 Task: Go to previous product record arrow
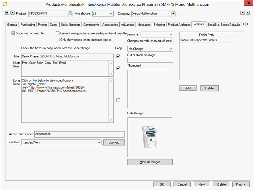point(12,13)
